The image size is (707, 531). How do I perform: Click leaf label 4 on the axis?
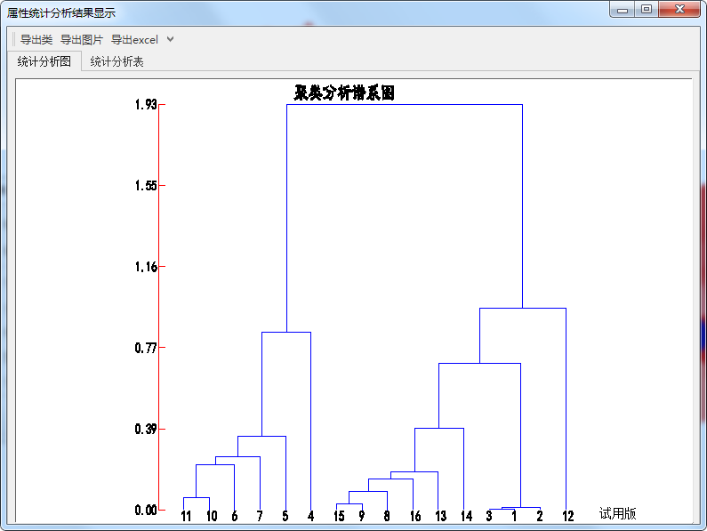[310, 516]
